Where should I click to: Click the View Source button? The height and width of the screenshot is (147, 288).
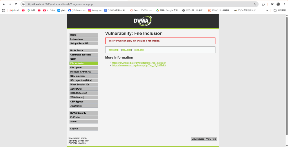[198, 139]
